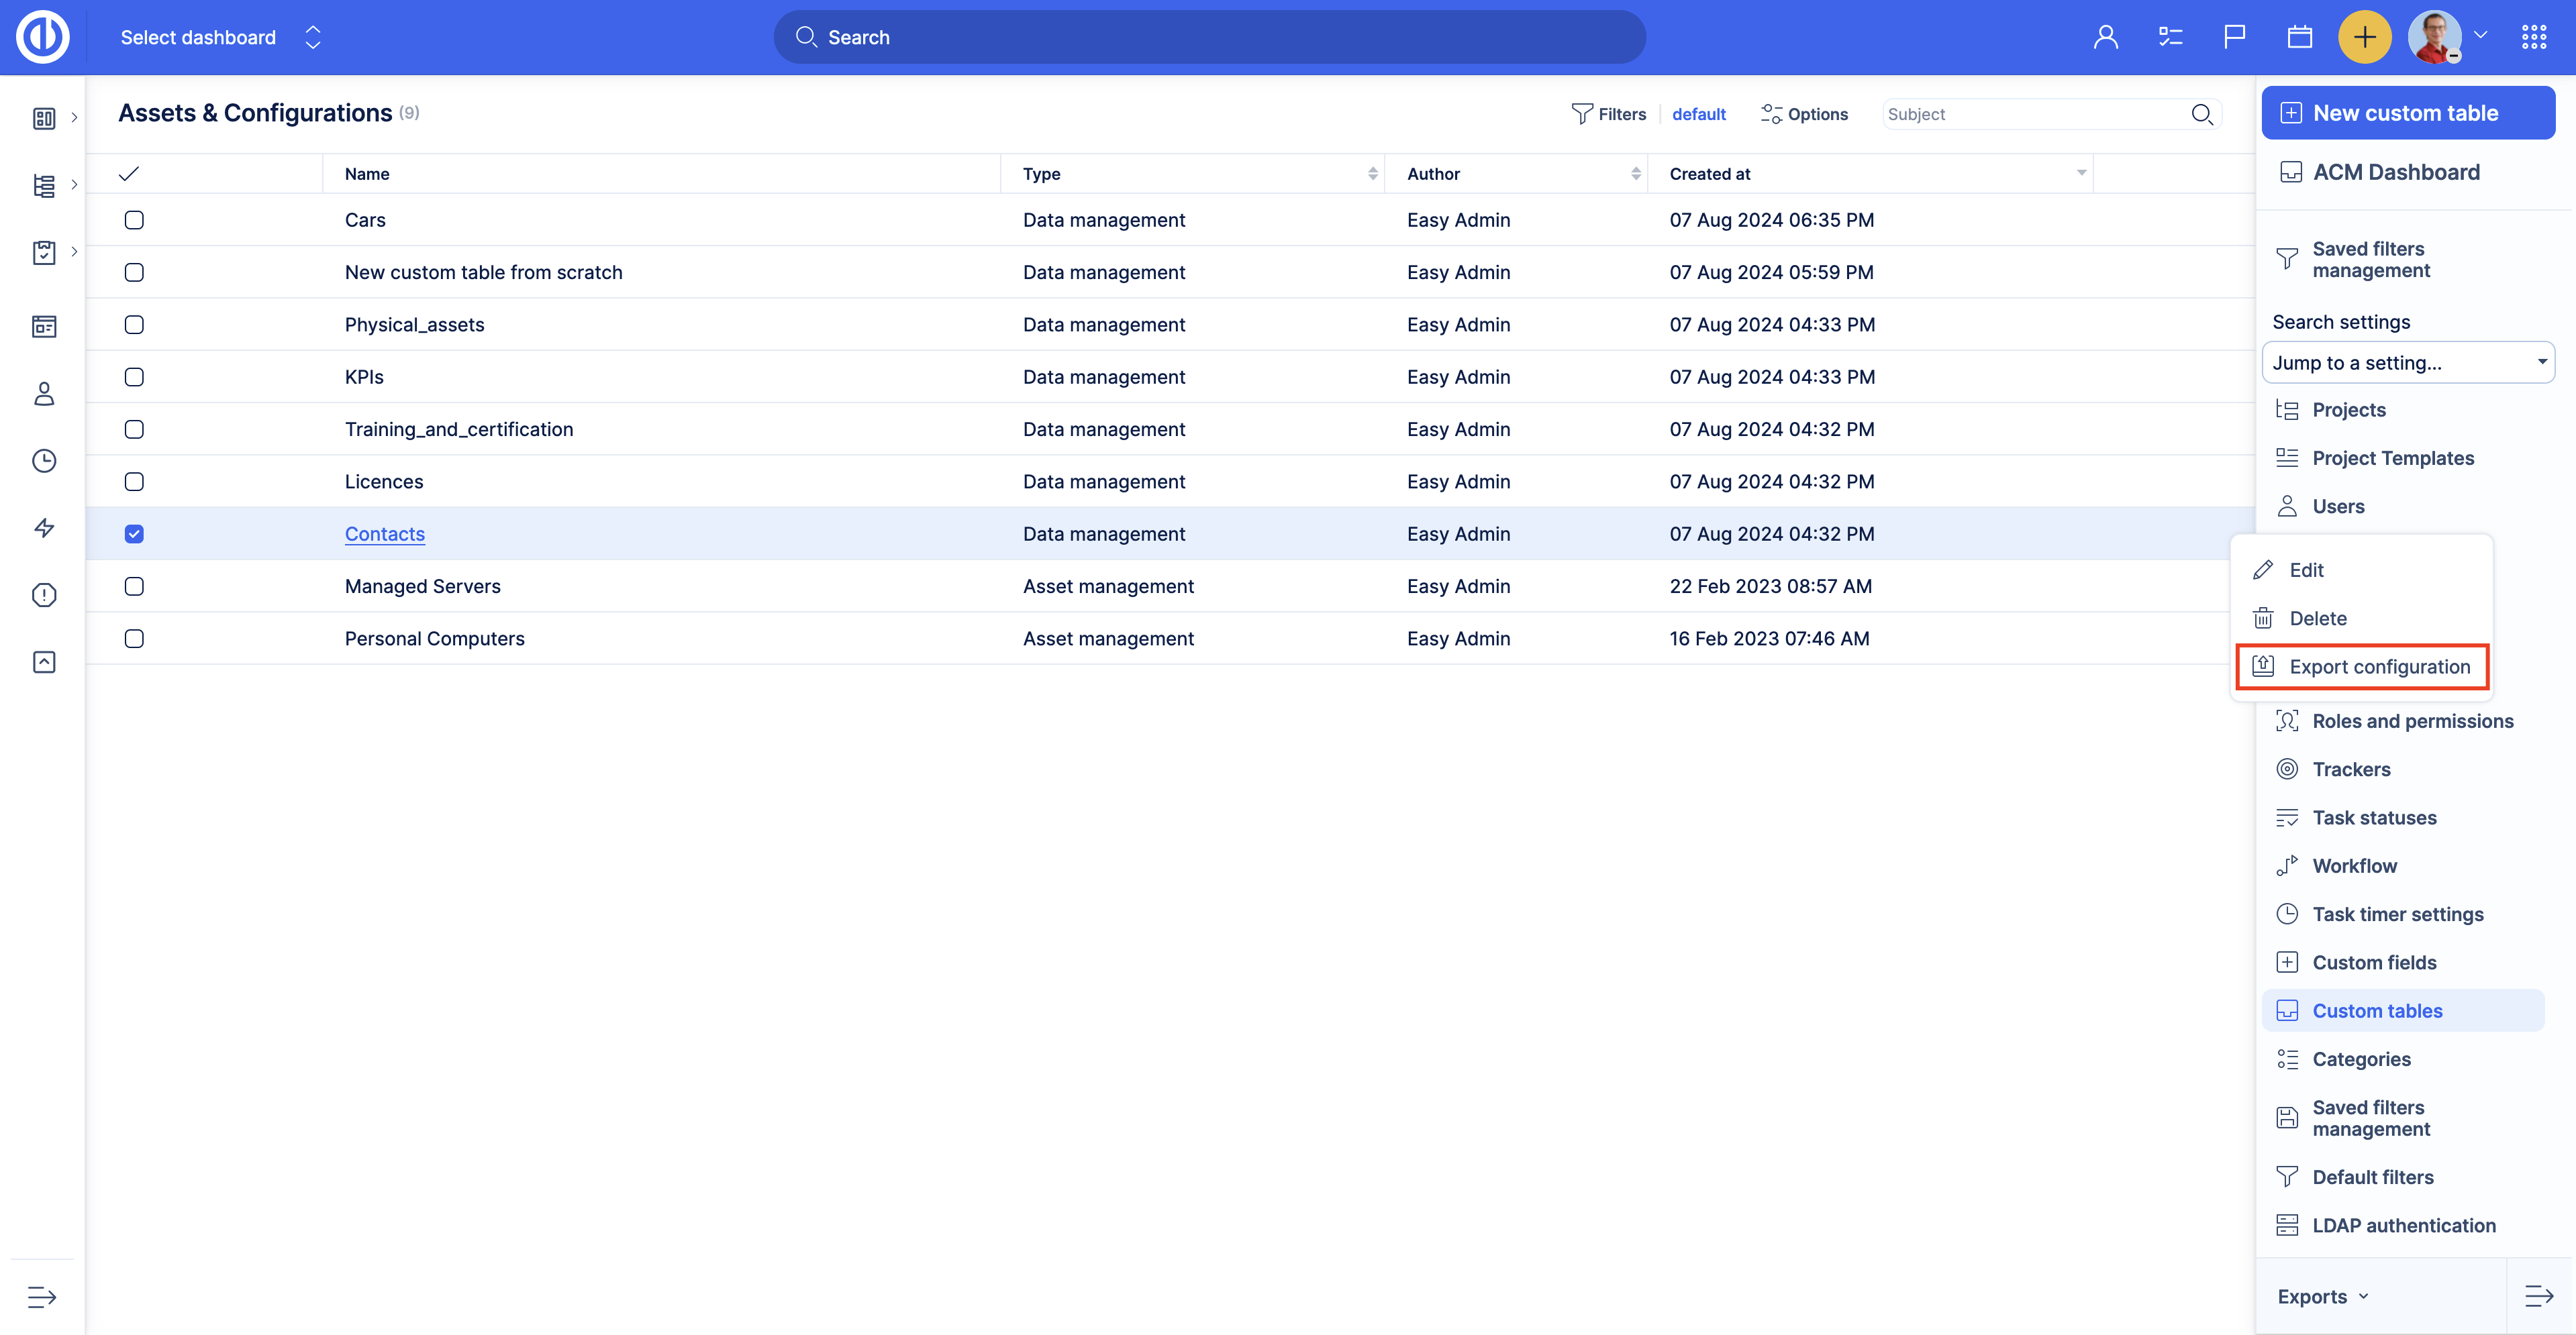Click the alert circle sidebar icon
This screenshot has width=2576, height=1335.
pos(44,594)
